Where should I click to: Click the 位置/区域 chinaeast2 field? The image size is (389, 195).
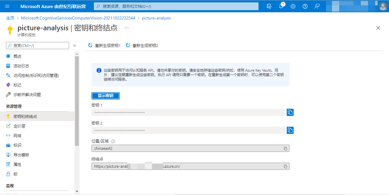(x=190, y=148)
